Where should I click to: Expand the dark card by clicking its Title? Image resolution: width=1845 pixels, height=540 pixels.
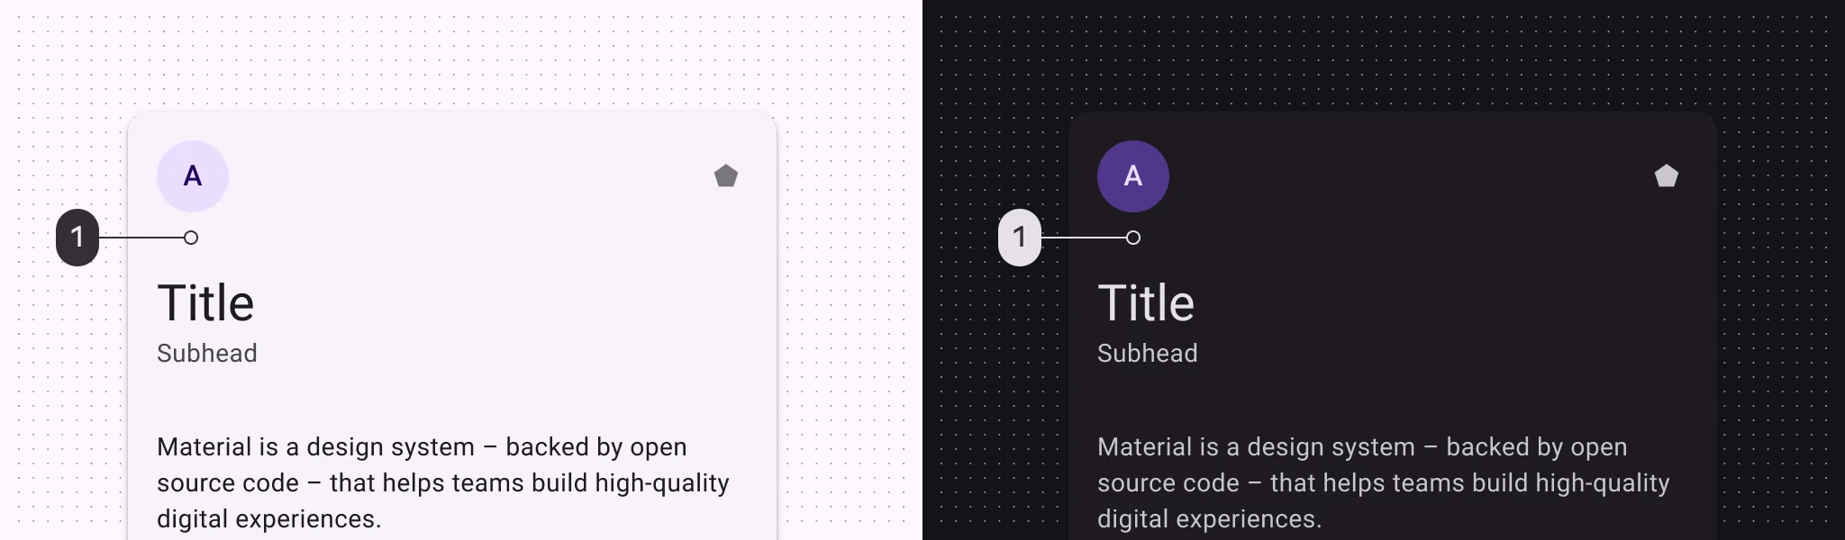1146,301
